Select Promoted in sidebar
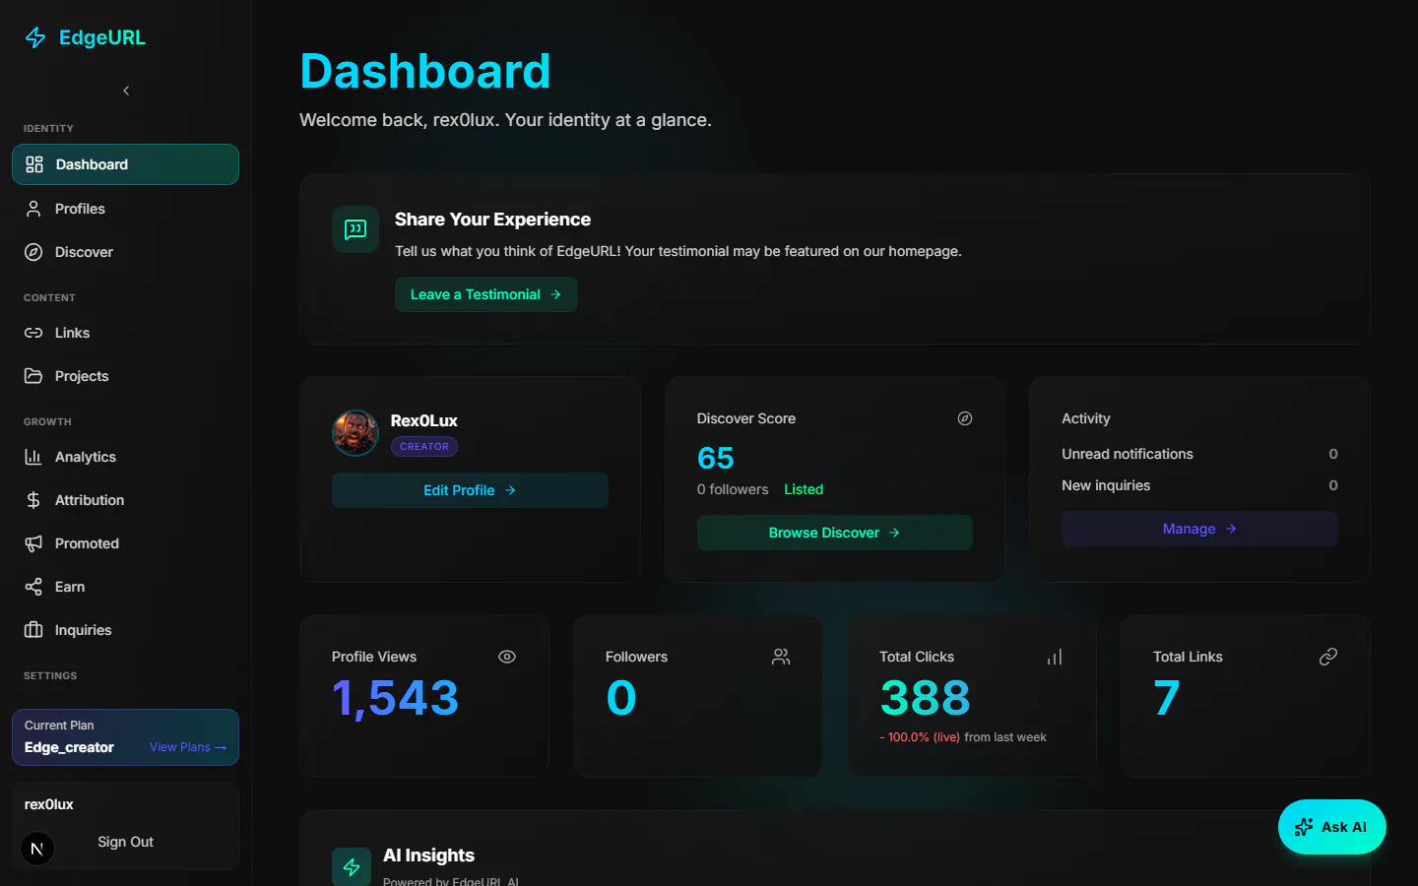Screen dimensions: 1418x886 pos(125,543)
